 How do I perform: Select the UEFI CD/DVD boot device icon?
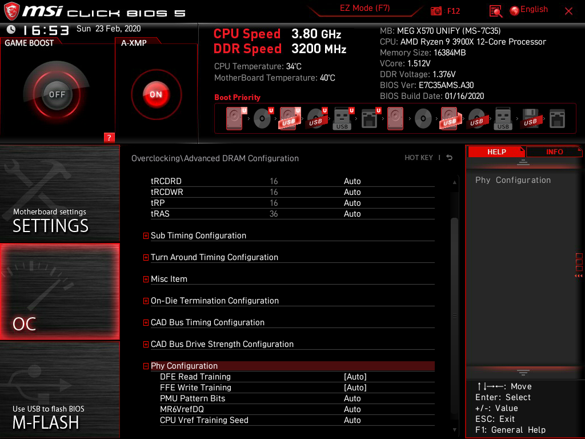[263, 118]
